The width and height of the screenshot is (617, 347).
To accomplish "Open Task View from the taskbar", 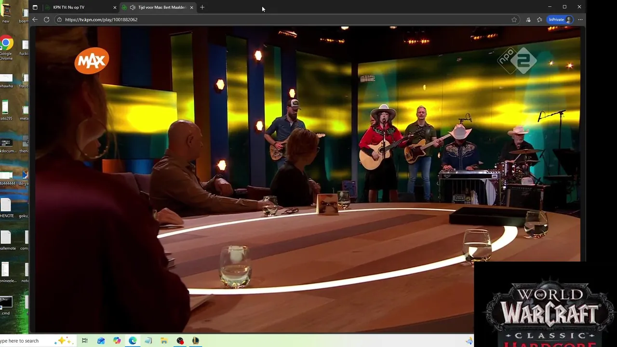I will click(85, 341).
